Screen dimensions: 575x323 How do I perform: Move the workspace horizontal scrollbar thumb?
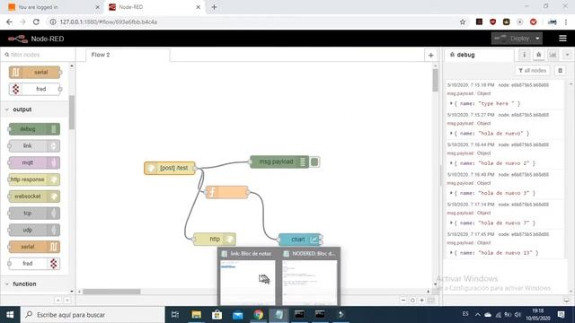111,292
